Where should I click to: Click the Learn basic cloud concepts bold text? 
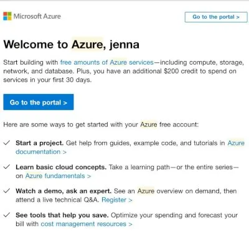pos(61,167)
